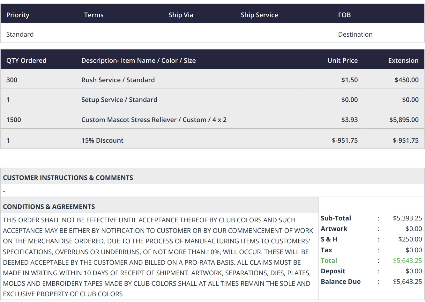Click the Sub-Total label

click(x=336, y=218)
